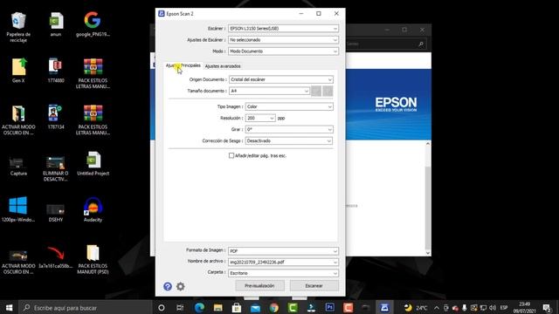The width and height of the screenshot is (559, 314).
Task: Select the ELIMINAR O DESACTIV desktop file
Action: click(56, 168)
